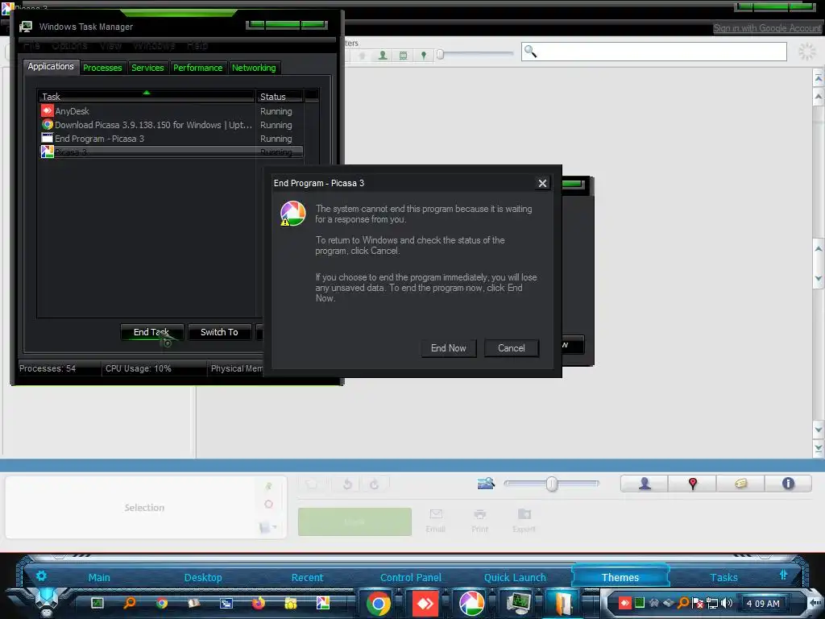
Task: Select the Applications tab in Task Manager
Action: click(51, 66)
